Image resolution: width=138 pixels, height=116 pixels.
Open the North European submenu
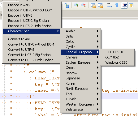pos(80,89)
